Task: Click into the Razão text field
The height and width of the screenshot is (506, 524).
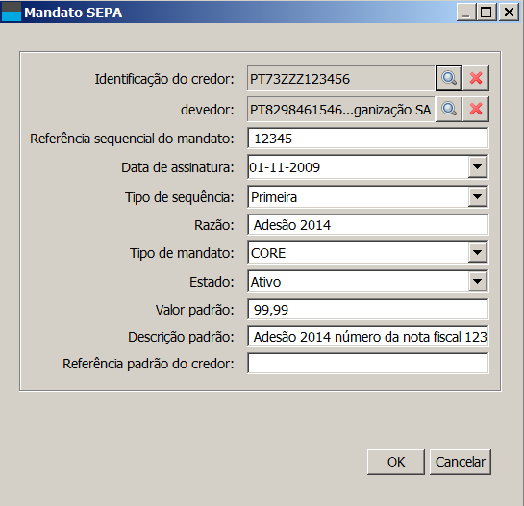Action: (x=368, y=225)
